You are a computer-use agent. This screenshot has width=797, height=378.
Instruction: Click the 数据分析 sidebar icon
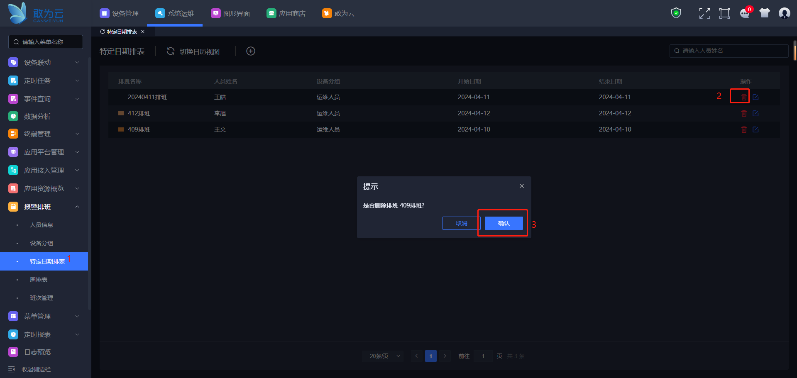13,116
